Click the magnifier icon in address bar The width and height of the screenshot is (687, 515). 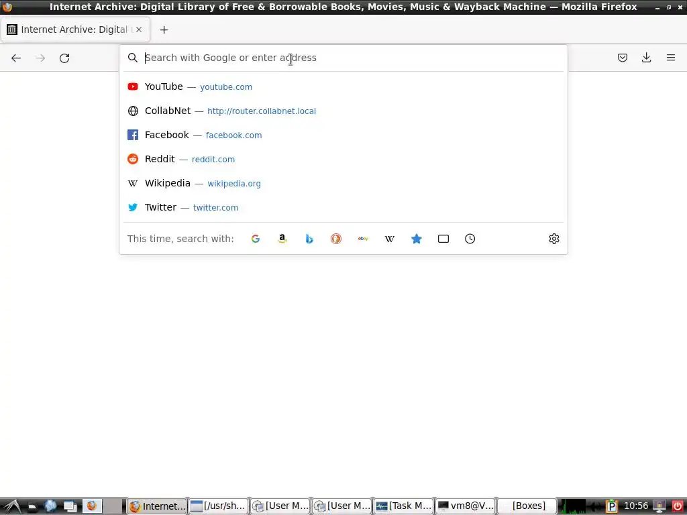133,58
